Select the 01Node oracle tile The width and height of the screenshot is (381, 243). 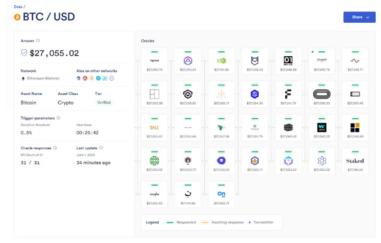click(x=288, y=60)
